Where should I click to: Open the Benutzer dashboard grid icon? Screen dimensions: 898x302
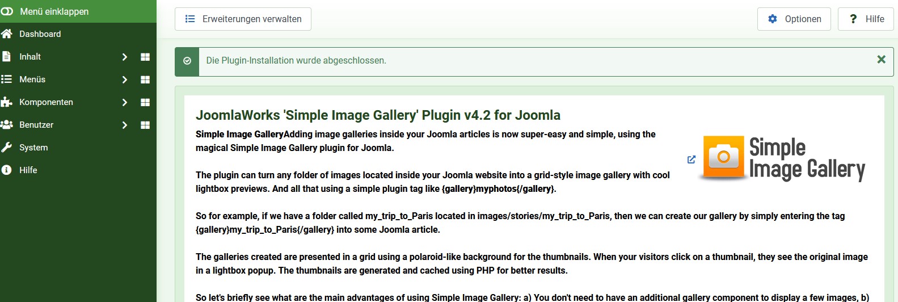(x=145, y=125)
